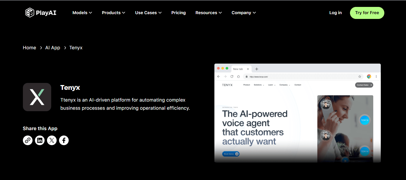Share this app on LinkedIn
This screenshot has width=406, height=180.
[40, 140]
